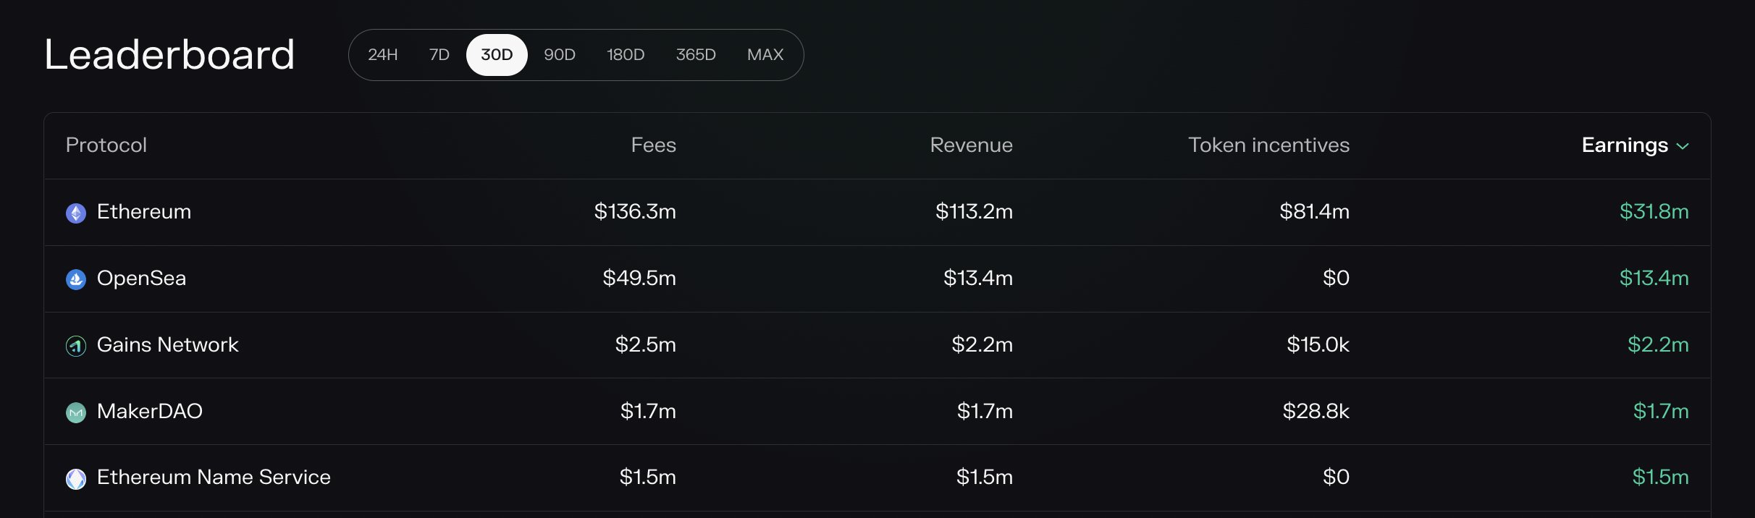Select the 30D time range
1755x518 pixels.
497,55
